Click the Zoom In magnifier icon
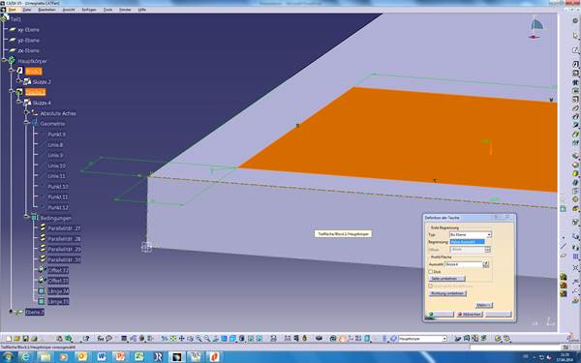Viewport: 581px width, 363px height. coord(199,339)
